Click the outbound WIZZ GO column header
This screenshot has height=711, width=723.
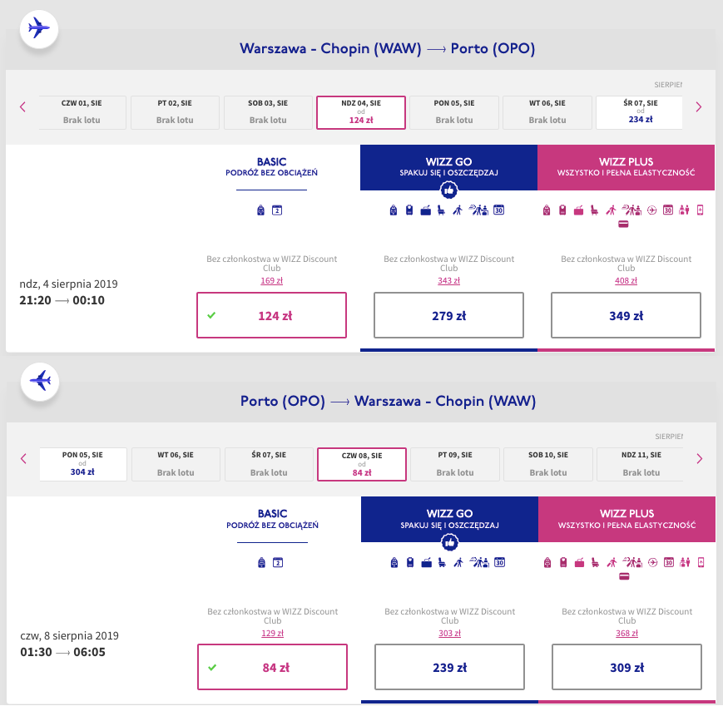448,167
